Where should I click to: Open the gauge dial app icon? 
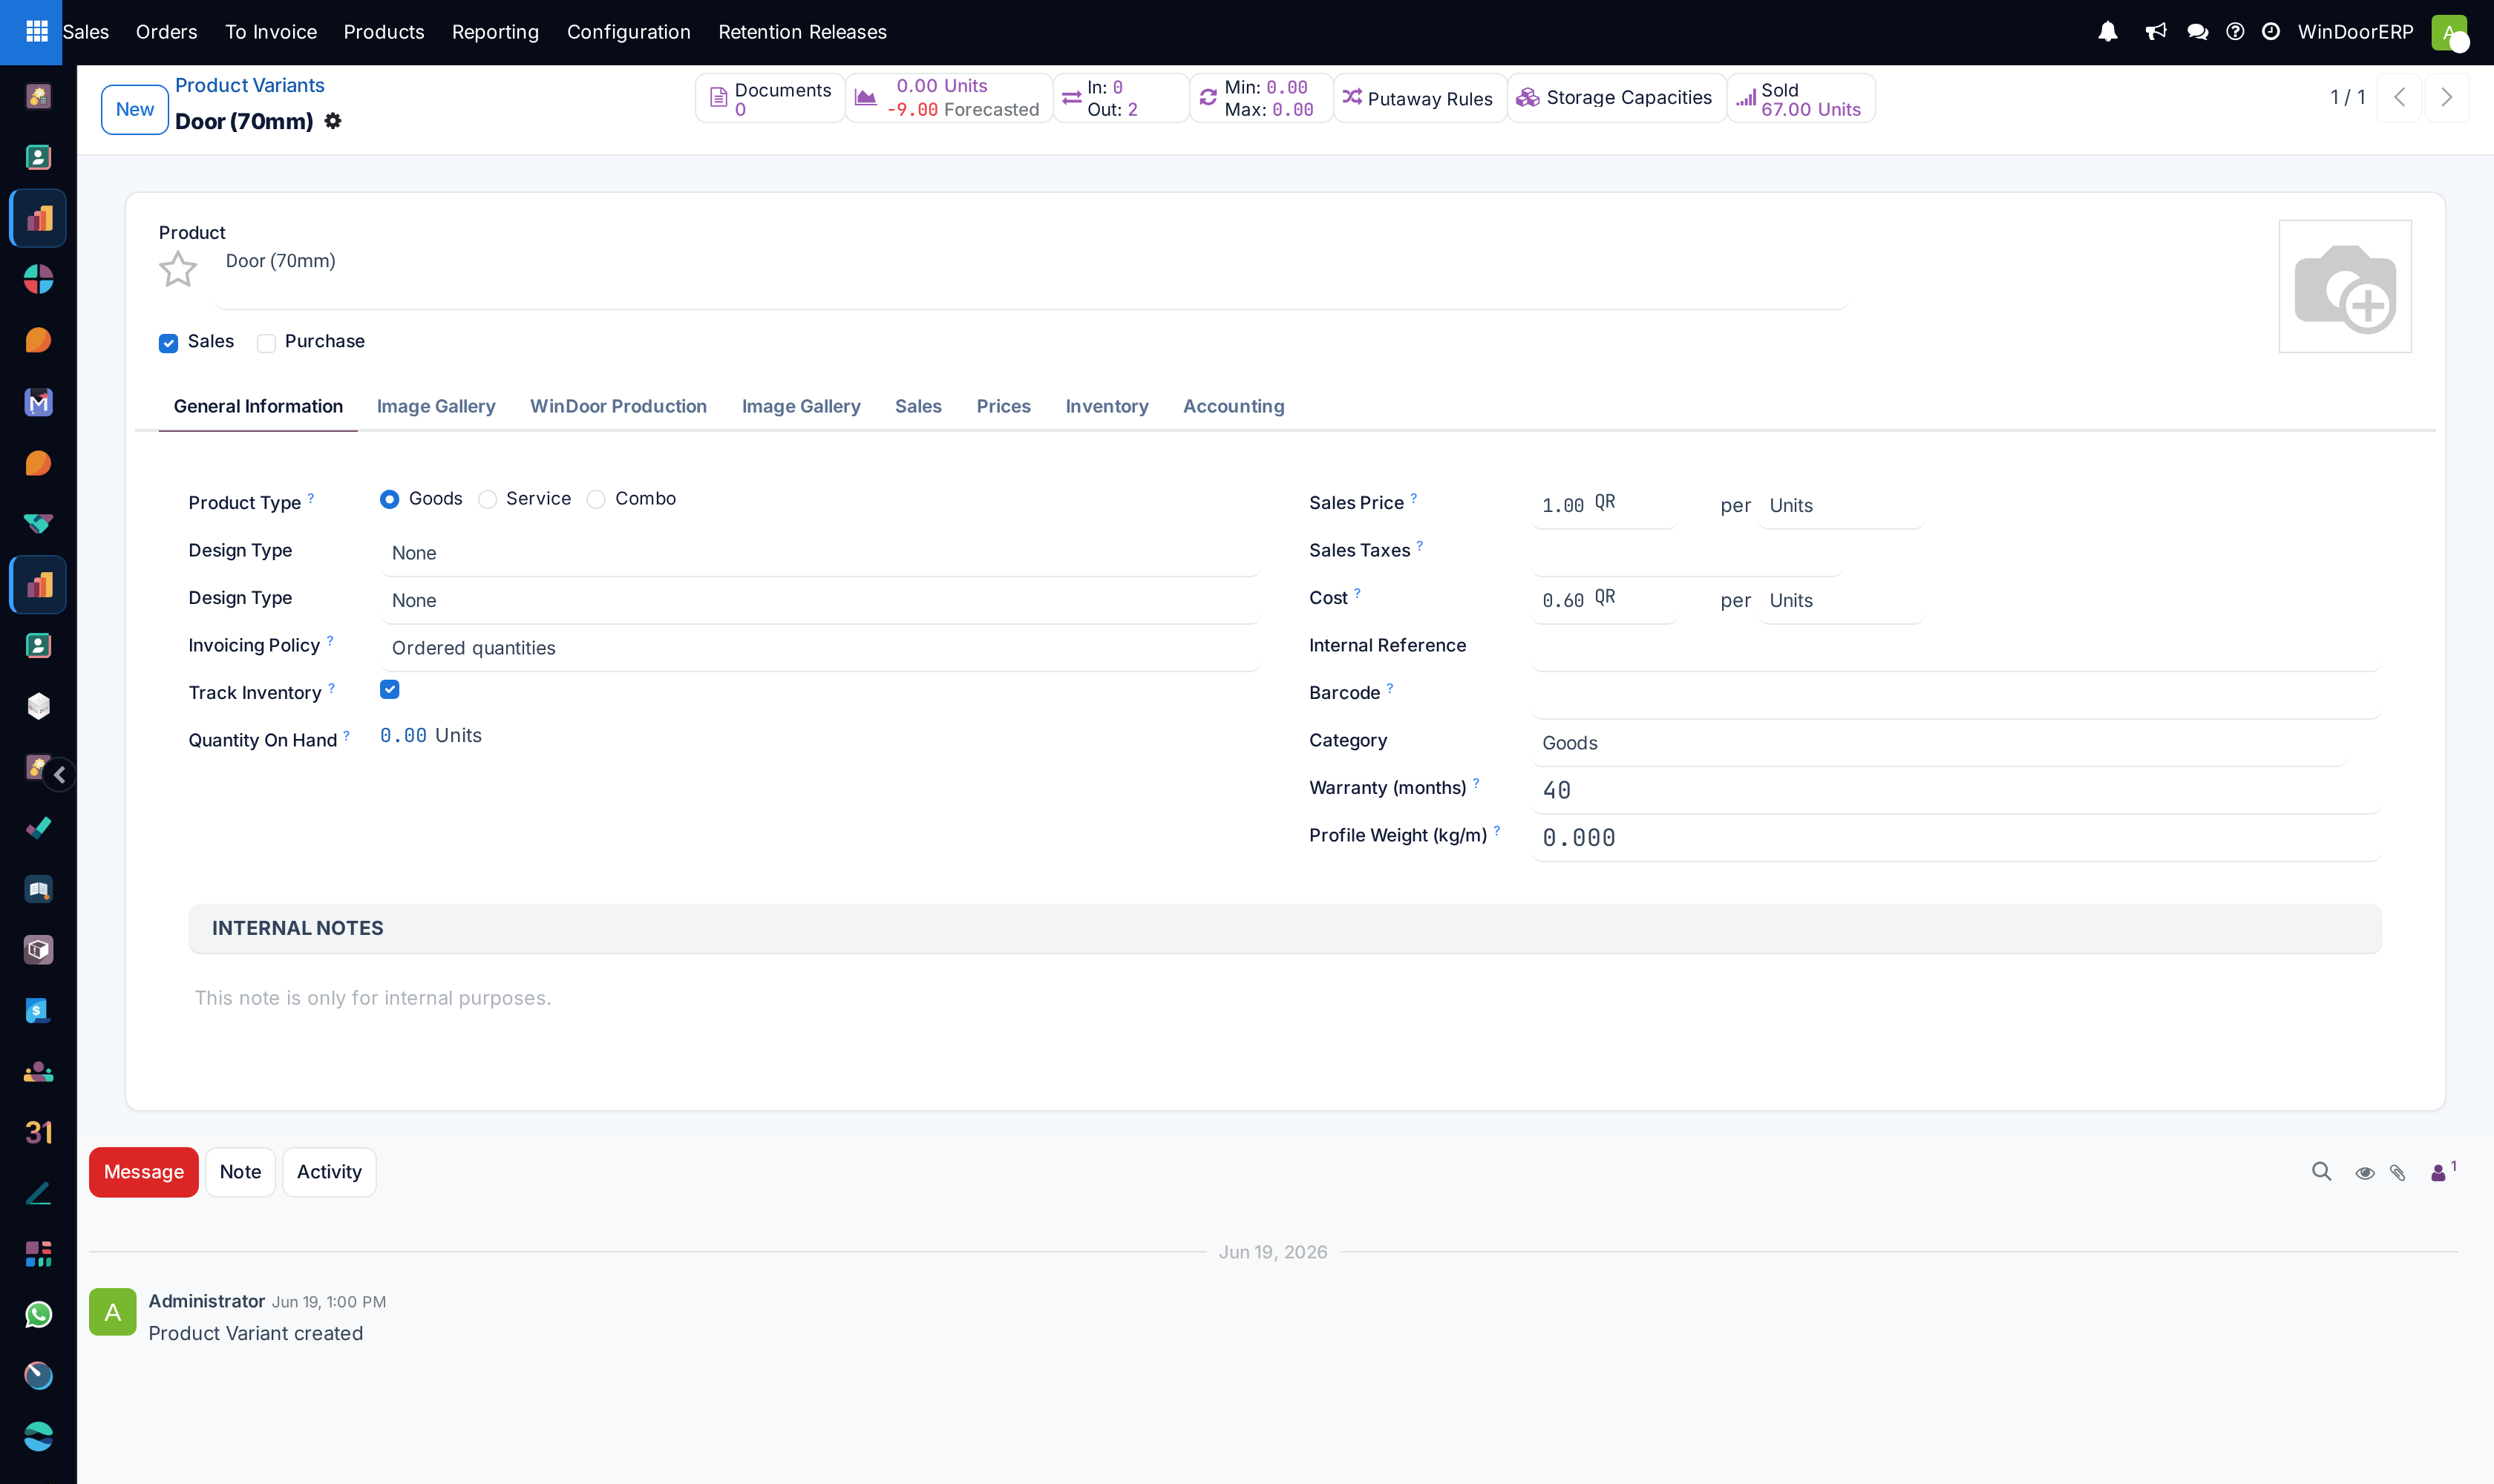pyautogui.click(x=38, y=1375)
